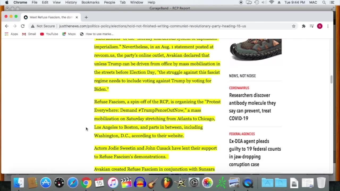The image size is (340, 191).
Task: Open FL Studio fruit icon in Dock
Action: point(167,183)
